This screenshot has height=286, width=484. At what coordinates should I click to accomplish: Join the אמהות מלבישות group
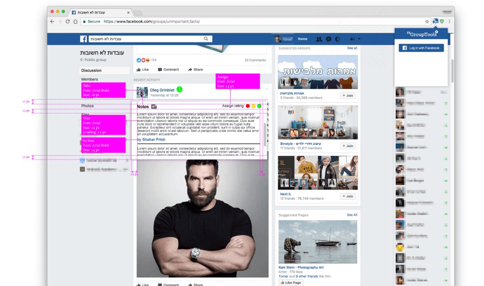pos(348,95)
